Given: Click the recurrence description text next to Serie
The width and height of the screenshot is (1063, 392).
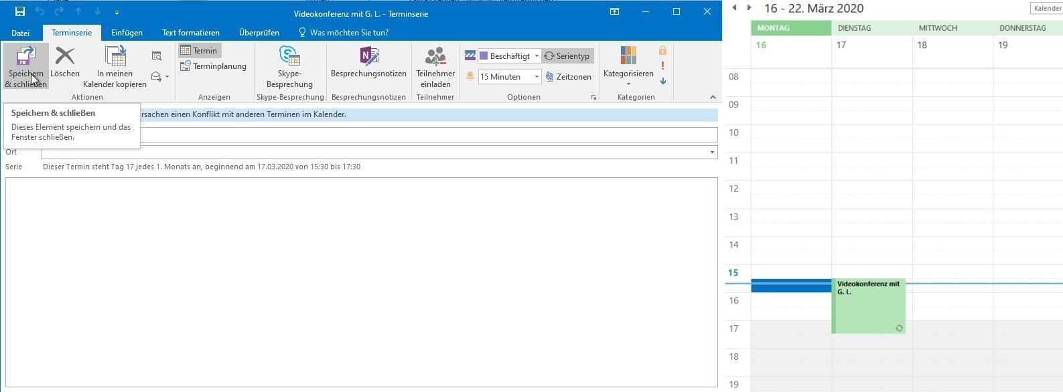Looking at the screenshot, I should pyautogui.click(x=202, y=167).
